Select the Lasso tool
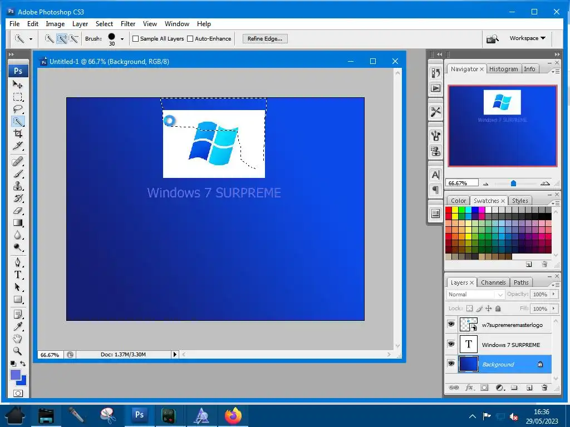Screen dimensions: 570x427 (x=17, y=109)
